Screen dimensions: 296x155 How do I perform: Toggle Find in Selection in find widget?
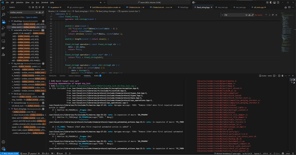pyautogui.click(x=273, y=15)
